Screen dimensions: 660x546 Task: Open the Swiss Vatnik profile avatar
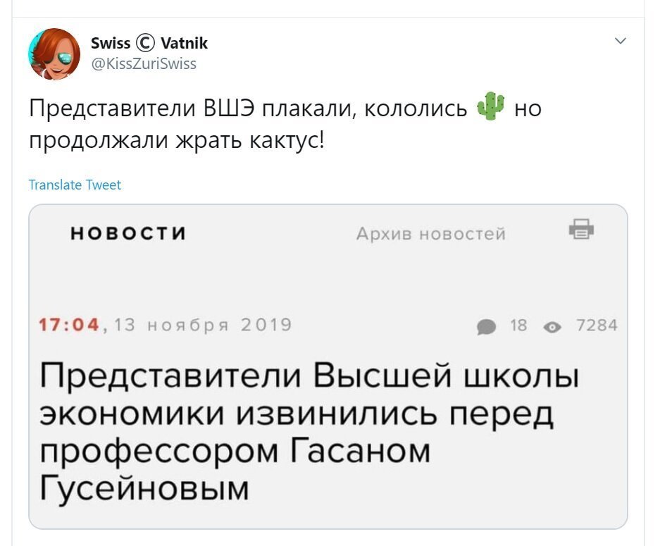coord(54,54)
